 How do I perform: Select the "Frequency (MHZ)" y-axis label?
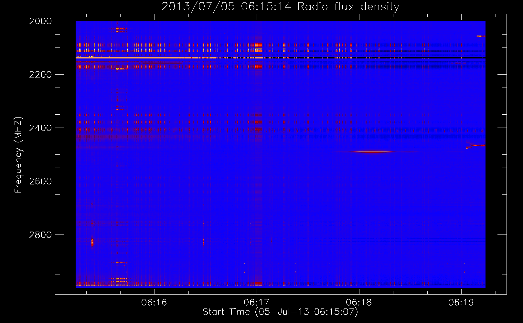(18, 155)
